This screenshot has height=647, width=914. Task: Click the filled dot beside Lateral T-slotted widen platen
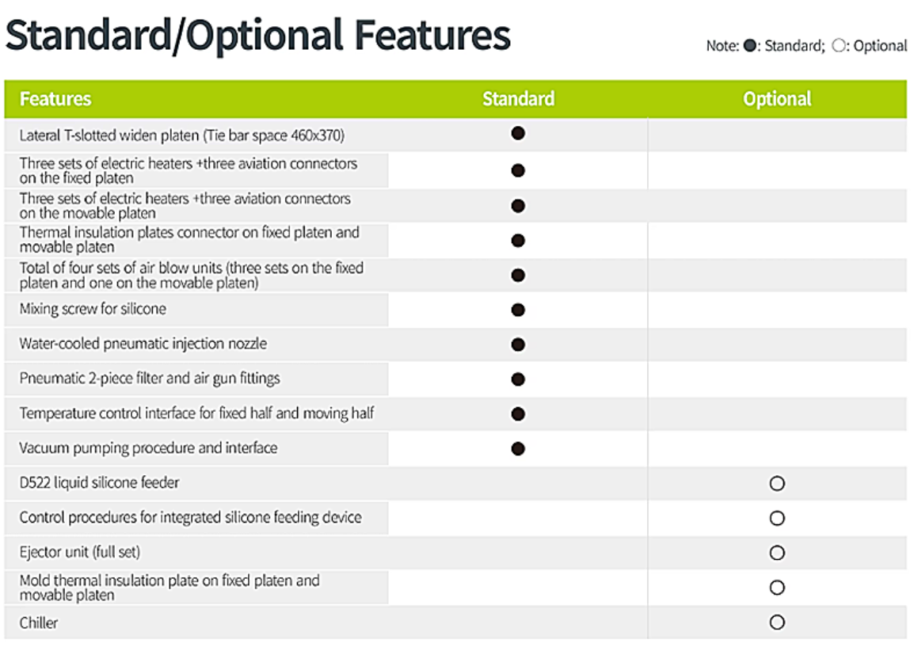click(x=518, y=133)
